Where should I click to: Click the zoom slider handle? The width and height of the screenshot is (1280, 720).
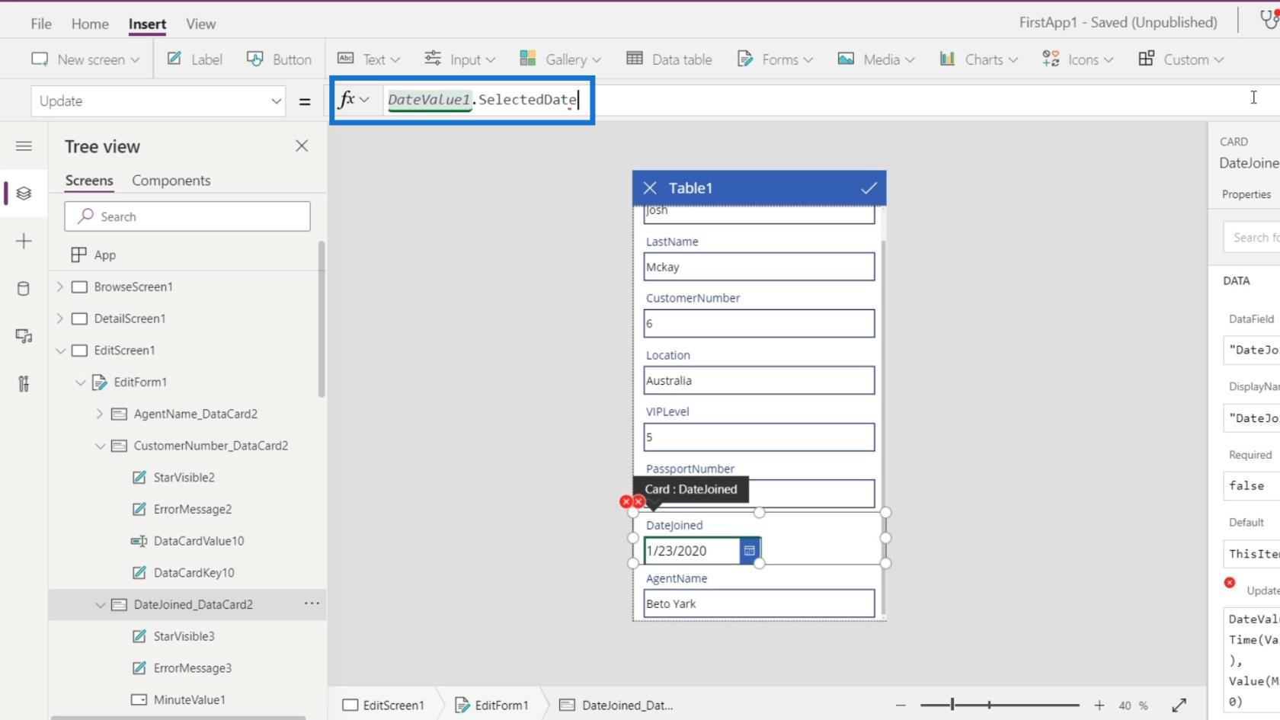[952, 706]
